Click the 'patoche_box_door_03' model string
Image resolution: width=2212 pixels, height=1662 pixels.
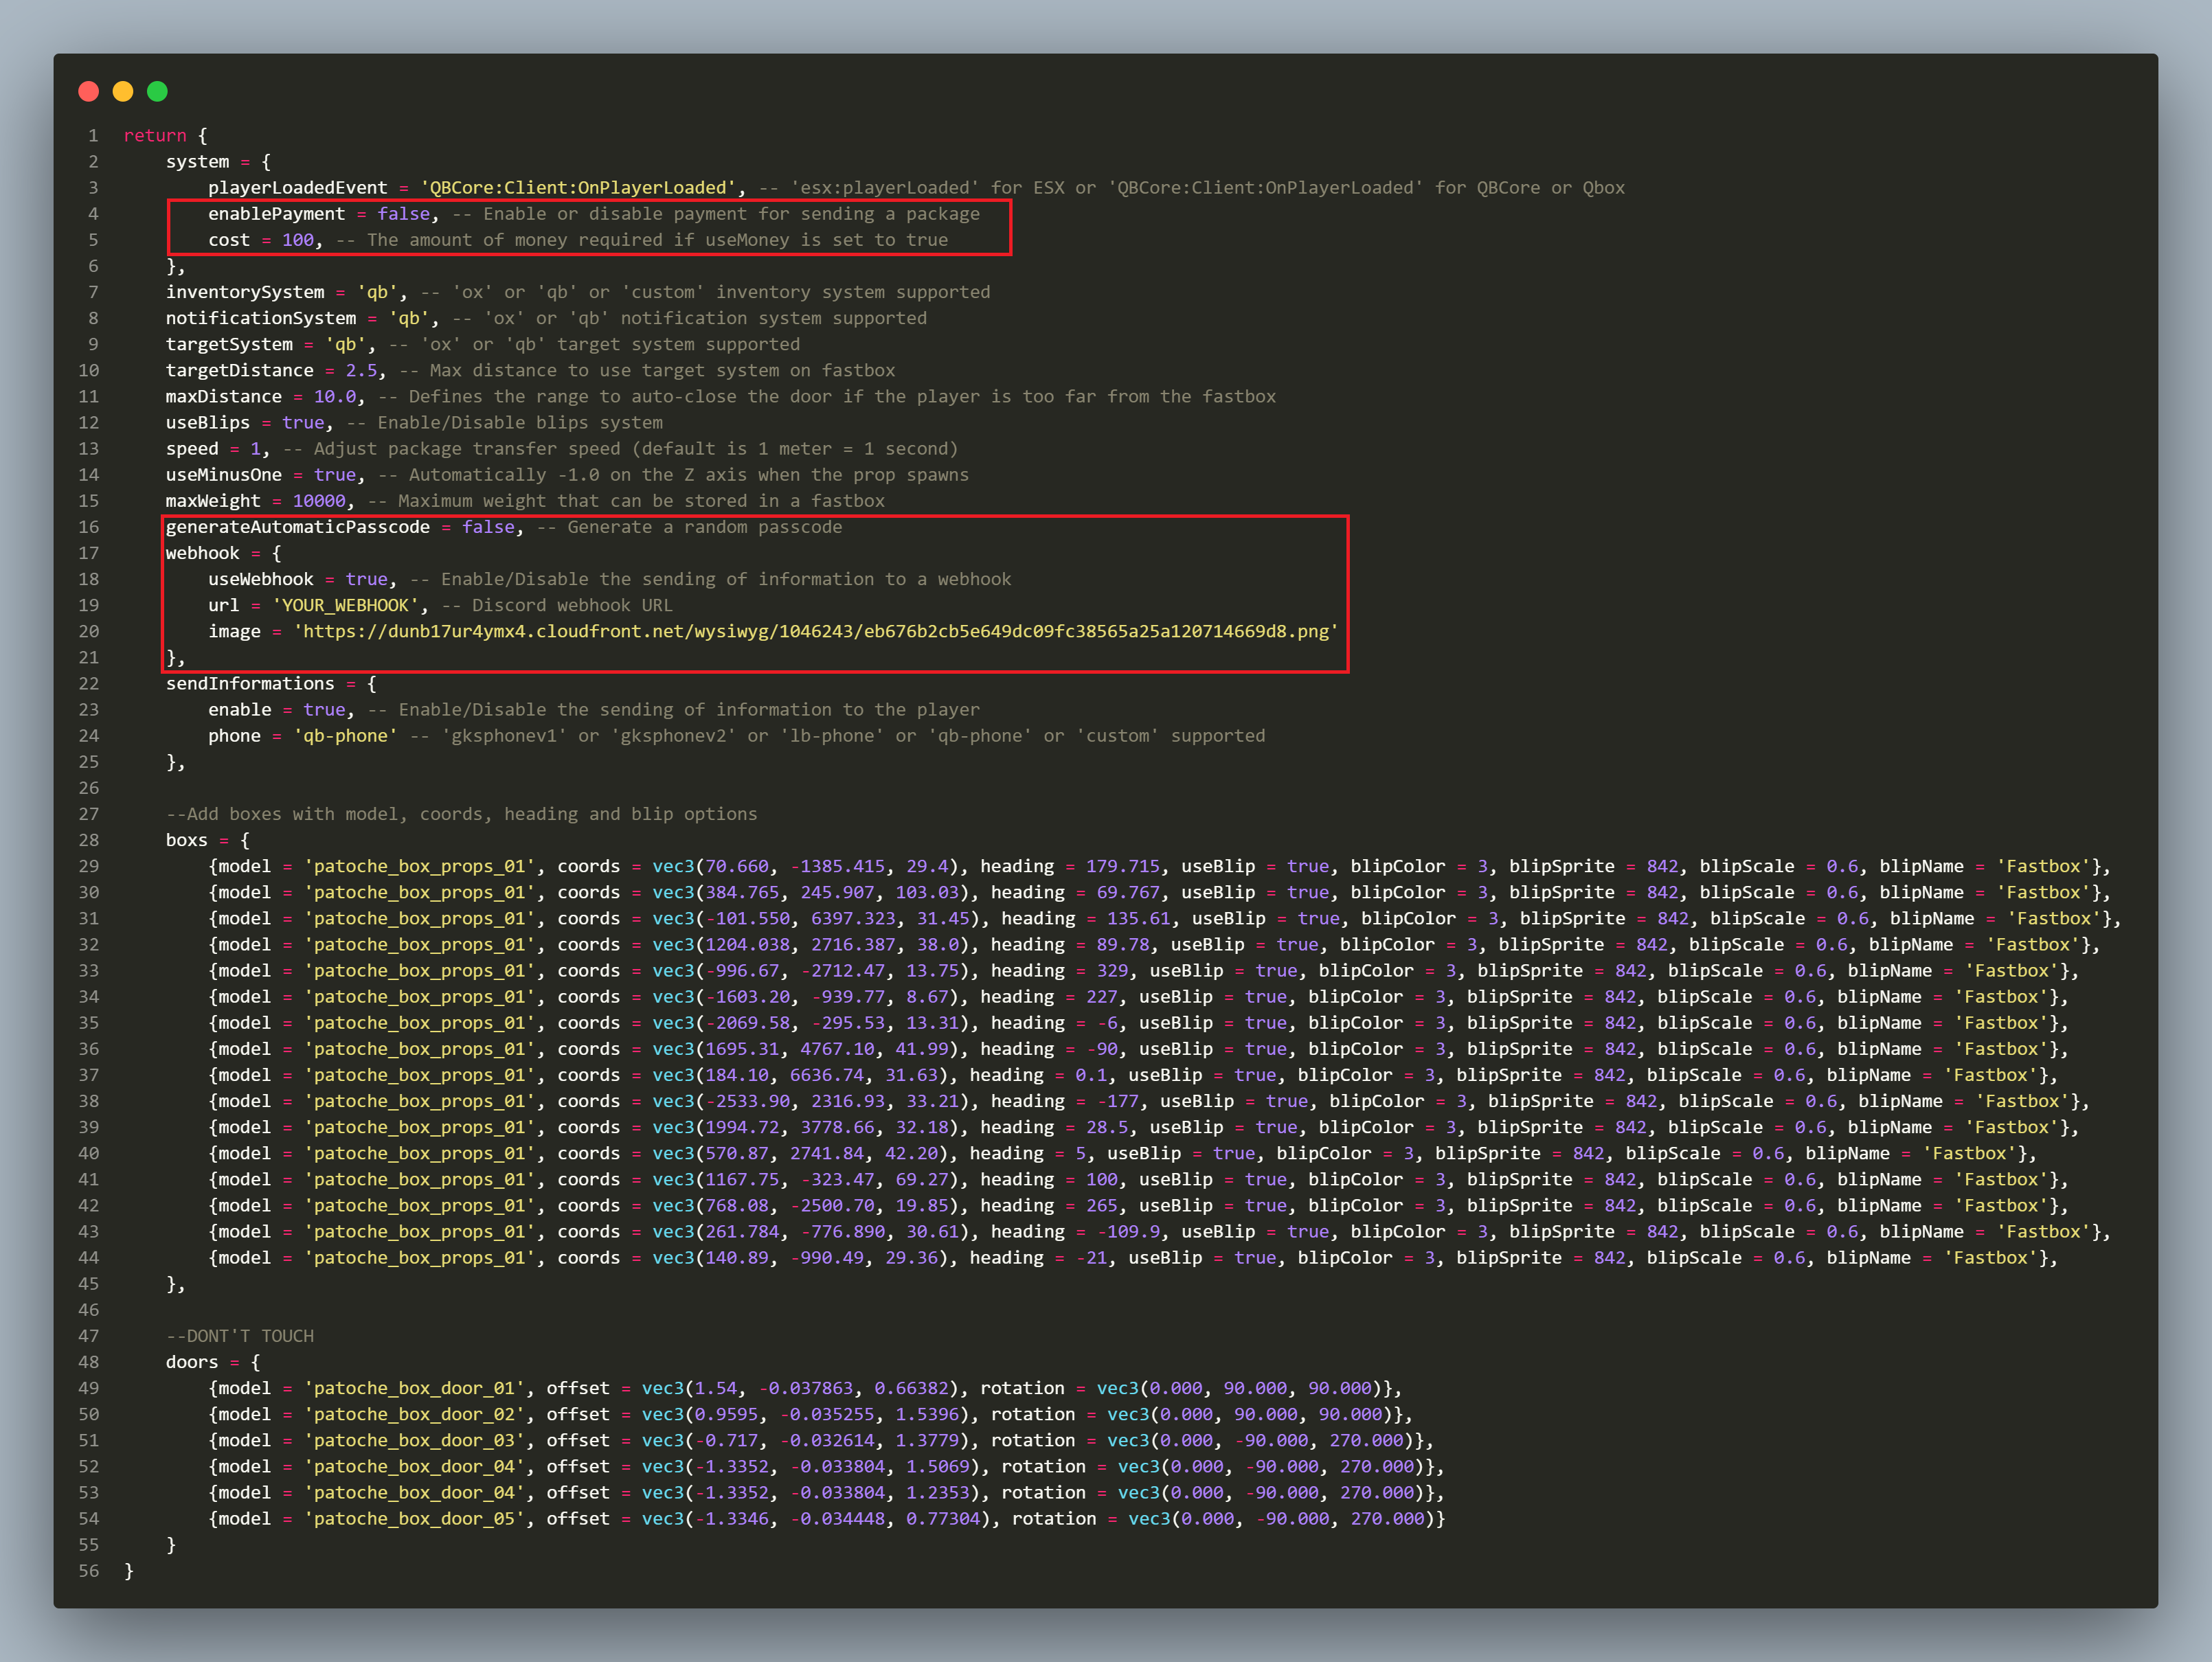(x=414, y=1440)
